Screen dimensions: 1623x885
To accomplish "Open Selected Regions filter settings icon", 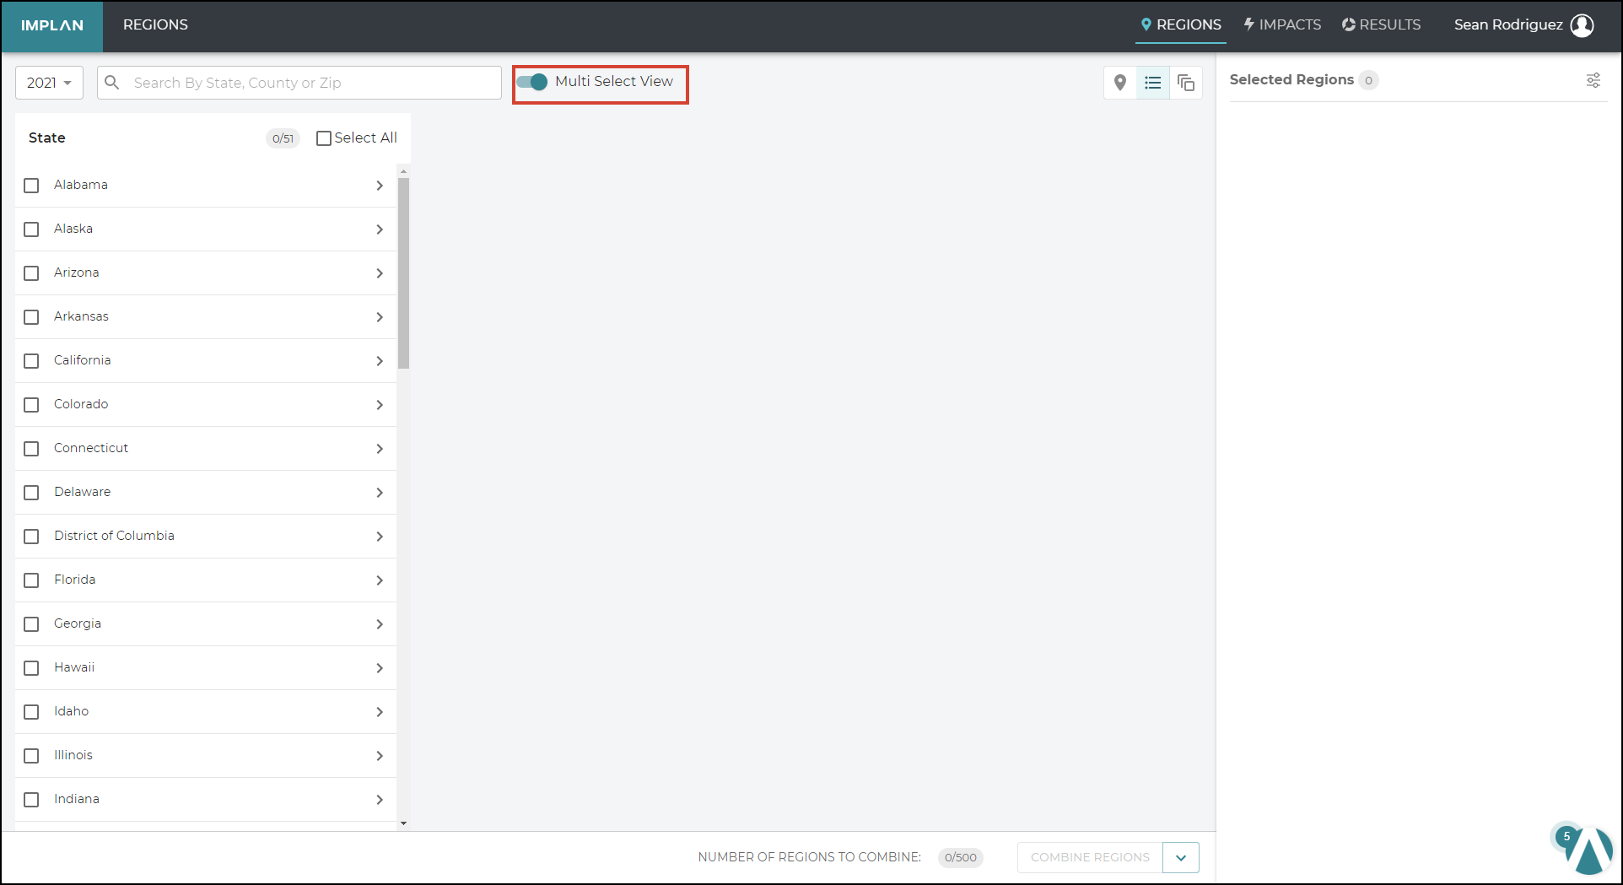I will (x=1593, y=80).
